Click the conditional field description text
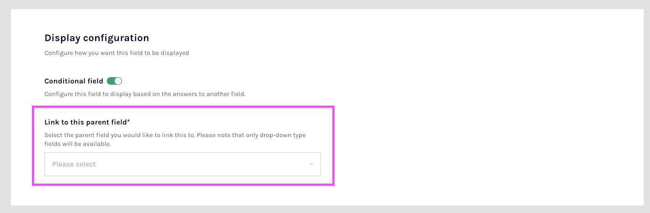 click(145, 94)
